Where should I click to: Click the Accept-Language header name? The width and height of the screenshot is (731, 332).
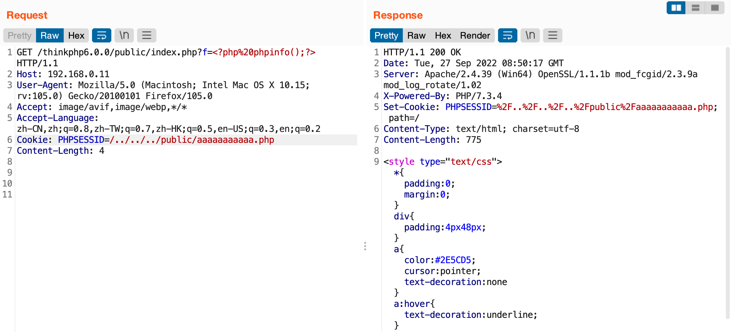(58, 118)
